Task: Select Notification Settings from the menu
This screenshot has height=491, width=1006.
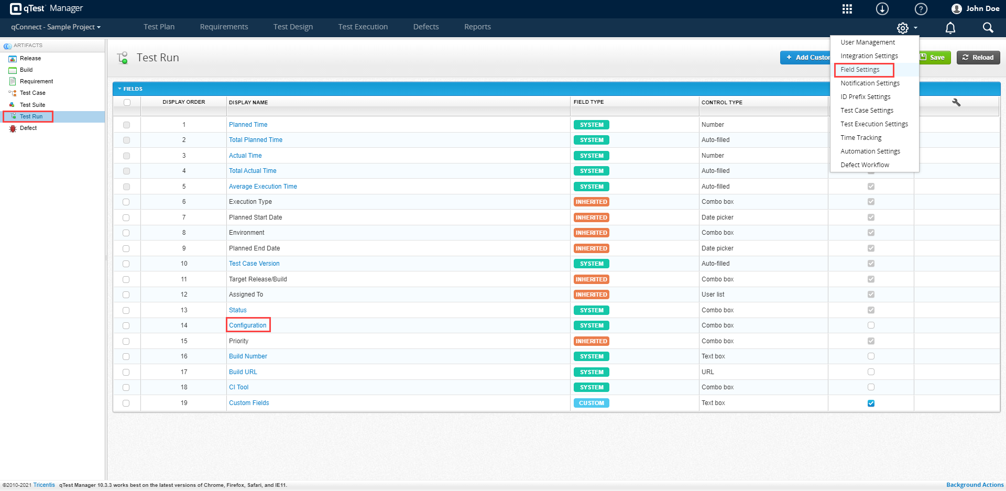Action: [x=870, y=83]
